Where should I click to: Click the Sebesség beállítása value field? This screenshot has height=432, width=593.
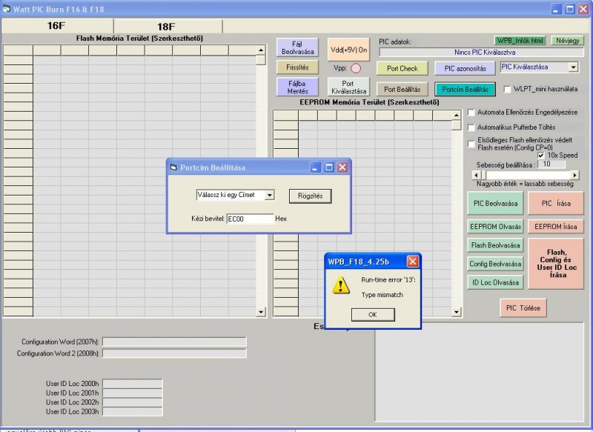pyautogui.click(x=551, y=164)
